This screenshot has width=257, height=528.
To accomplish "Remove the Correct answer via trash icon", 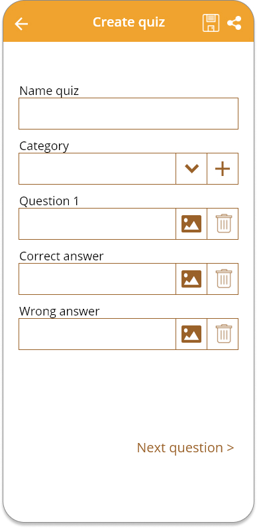I will point(223,279).
